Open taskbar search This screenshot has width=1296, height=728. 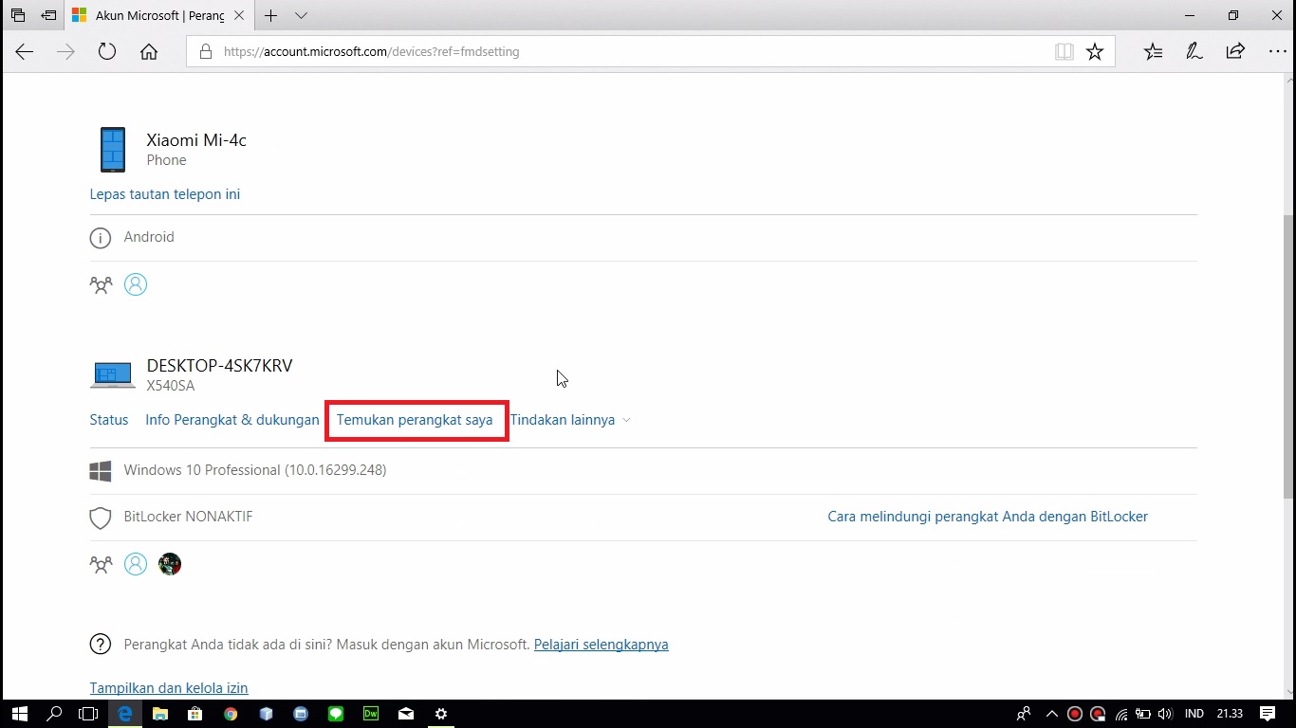point(54,714)
